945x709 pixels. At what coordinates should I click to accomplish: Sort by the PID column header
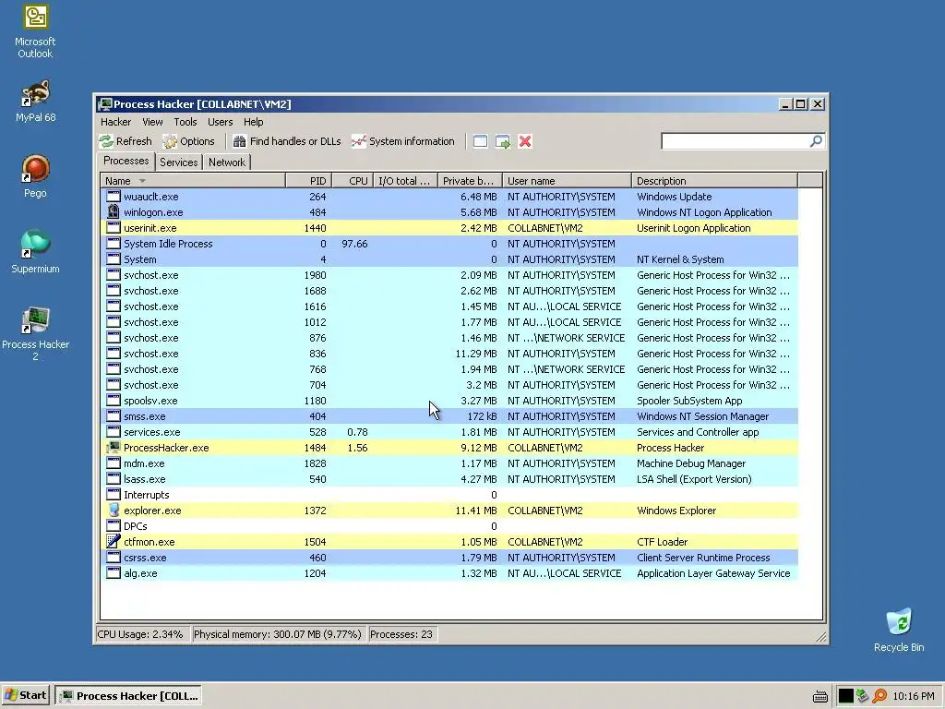coord(308,181)
